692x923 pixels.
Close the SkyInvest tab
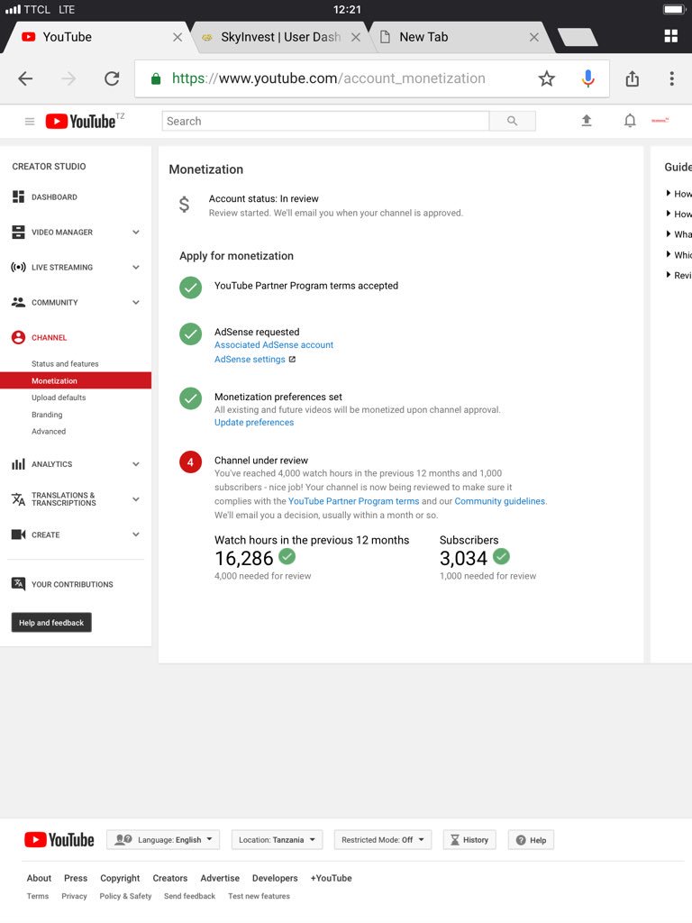pos(355,37)
